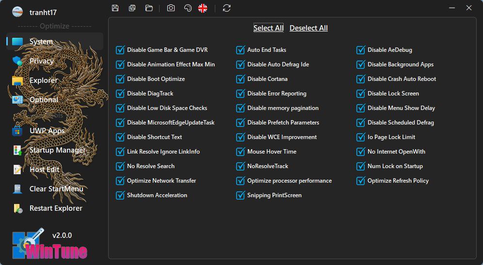Viewport: 483px width, 265px height.
Task: Click Restart Explorer in the sidebar
Action: 55,208
